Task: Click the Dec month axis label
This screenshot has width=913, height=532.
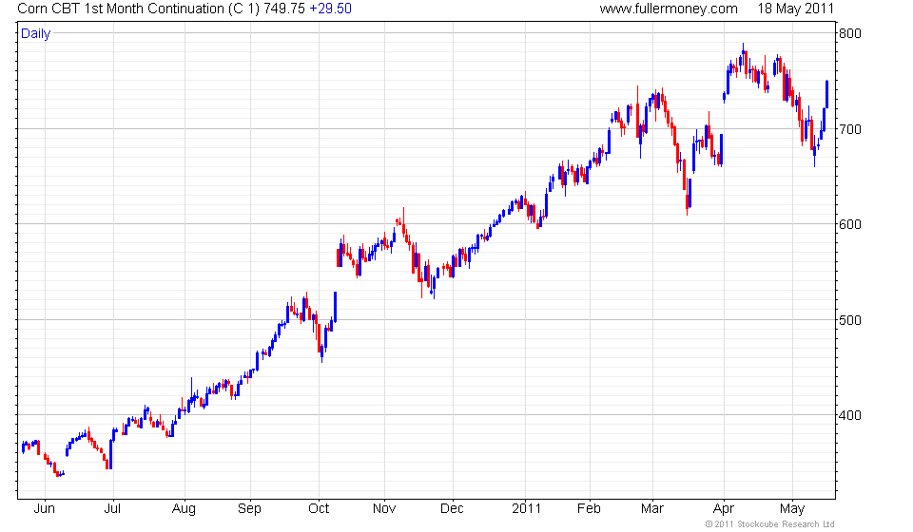Action: click(452, 509)
